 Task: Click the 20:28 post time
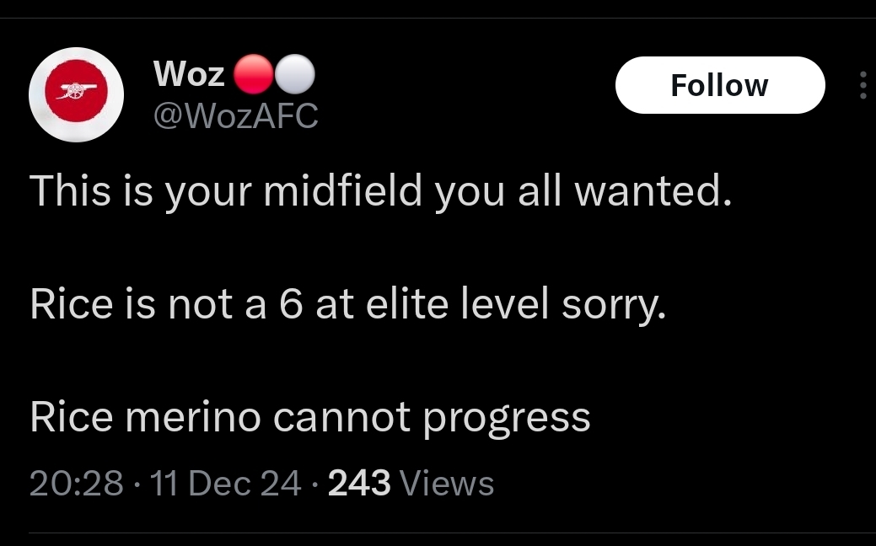click(76, 483)
